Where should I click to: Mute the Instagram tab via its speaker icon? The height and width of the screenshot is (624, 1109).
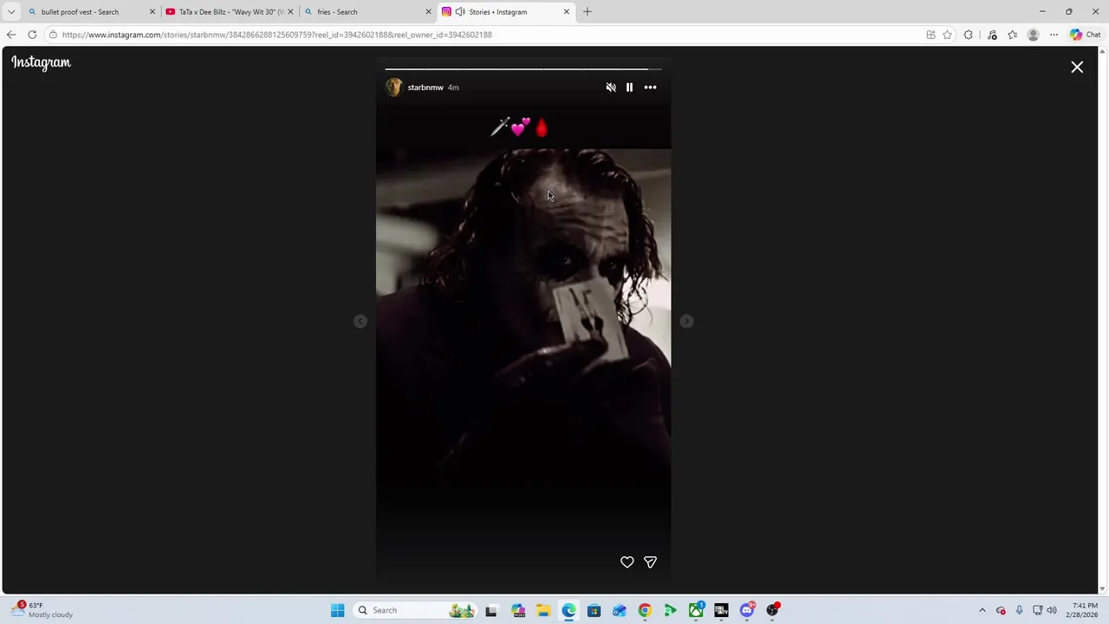coord(460,12)
